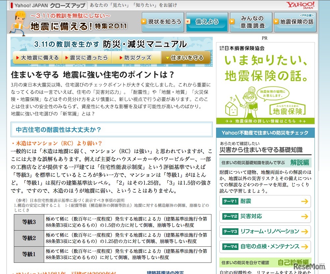Viewport: 330px width, 274px height.
Task: Open the 備えよう dropdown menu
Action: (x=206, y=21)
